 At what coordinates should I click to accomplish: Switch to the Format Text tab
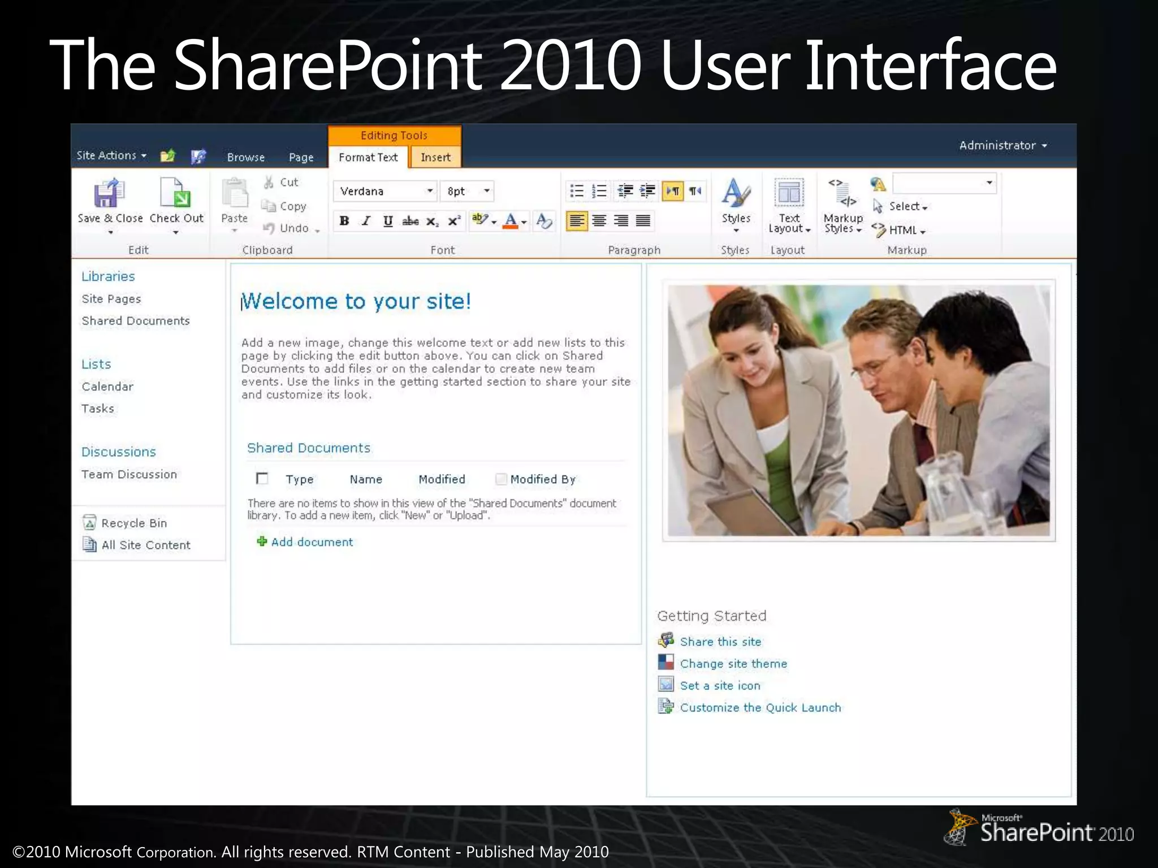click(368, 157)
